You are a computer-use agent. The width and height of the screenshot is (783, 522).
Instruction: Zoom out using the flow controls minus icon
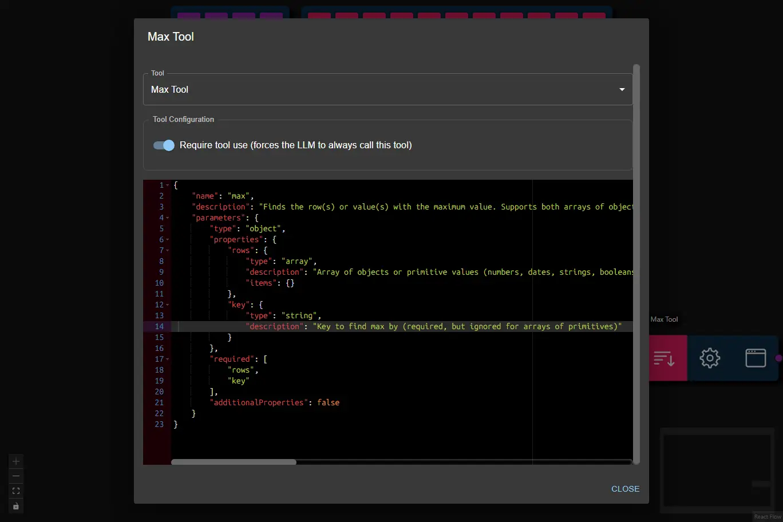tap(15, 476)
